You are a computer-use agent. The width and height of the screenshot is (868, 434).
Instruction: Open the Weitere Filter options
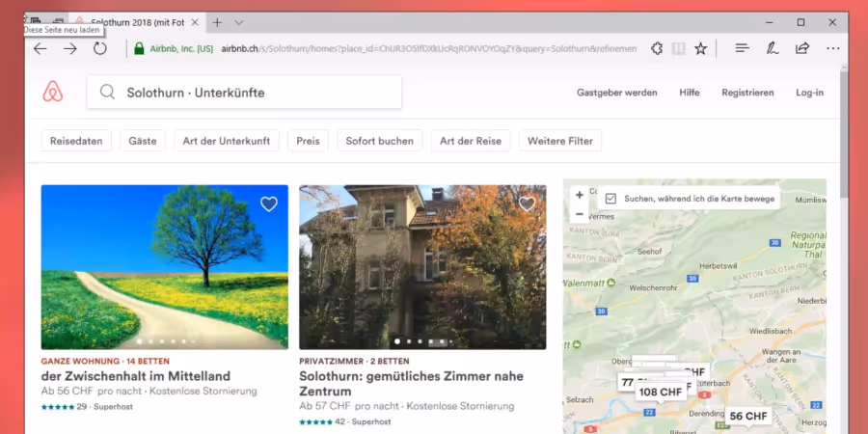point(560,141)
